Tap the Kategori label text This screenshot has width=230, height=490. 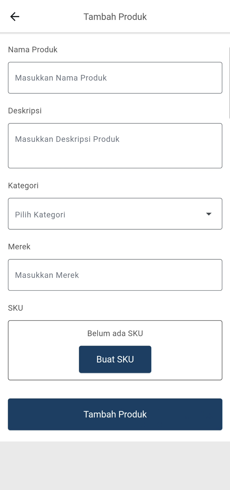pos(23,186)
